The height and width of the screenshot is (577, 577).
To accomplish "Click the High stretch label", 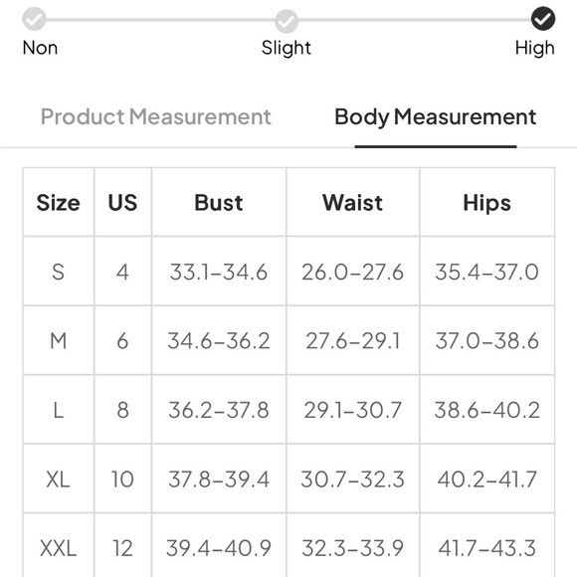I will coord(534,48).
